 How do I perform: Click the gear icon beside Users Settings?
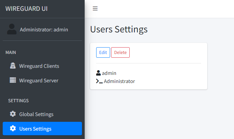pyautogui.click(x=13, y=129)
